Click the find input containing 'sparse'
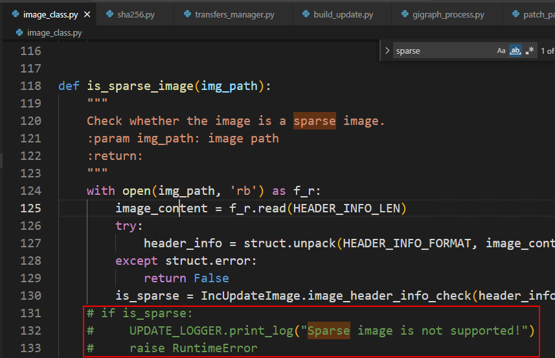 [x=444, y=50]
